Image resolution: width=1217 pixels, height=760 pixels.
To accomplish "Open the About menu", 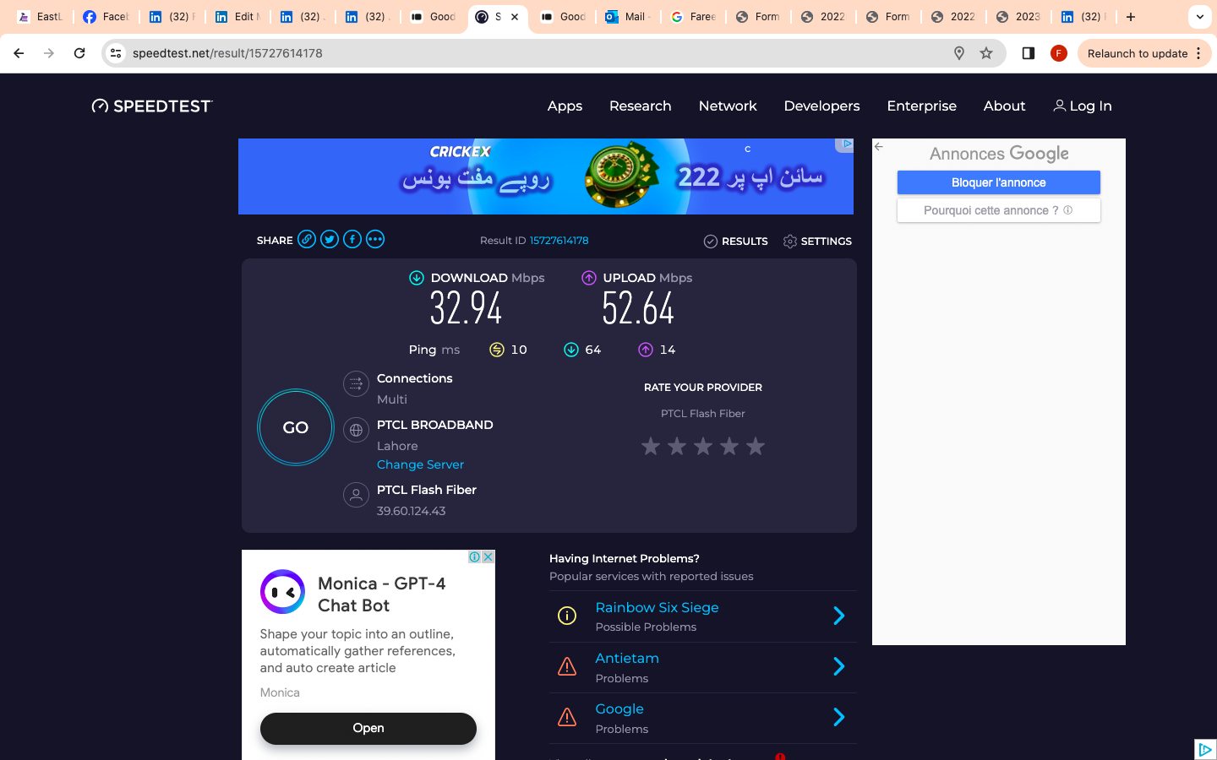I will tap(1004, 106).
